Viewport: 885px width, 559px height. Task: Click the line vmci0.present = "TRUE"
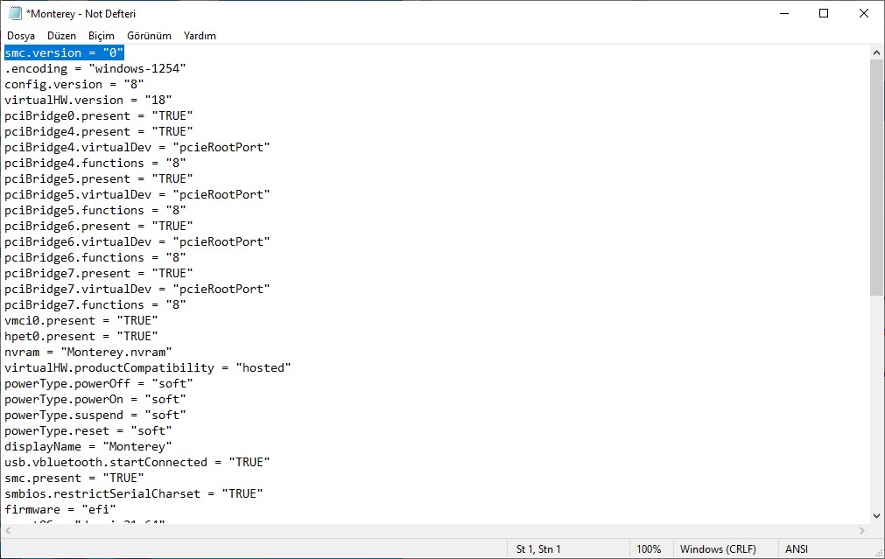pos(81,321)
